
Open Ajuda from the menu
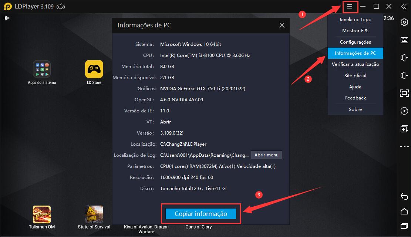click(355, 87)
